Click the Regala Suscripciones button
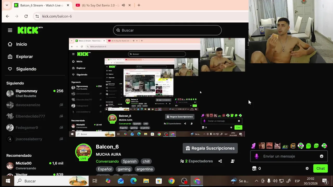This screenshot has width=333, height=187. coord(210,148)
